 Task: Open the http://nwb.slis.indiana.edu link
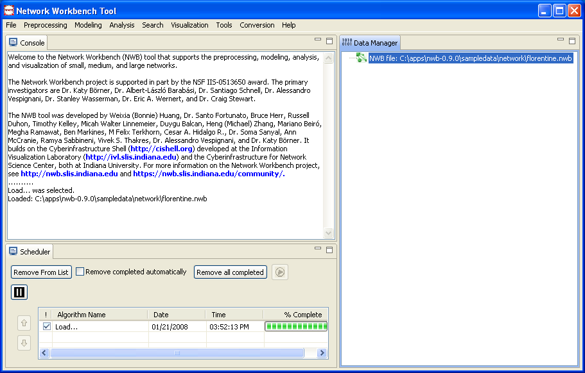(x=69, y=174)
